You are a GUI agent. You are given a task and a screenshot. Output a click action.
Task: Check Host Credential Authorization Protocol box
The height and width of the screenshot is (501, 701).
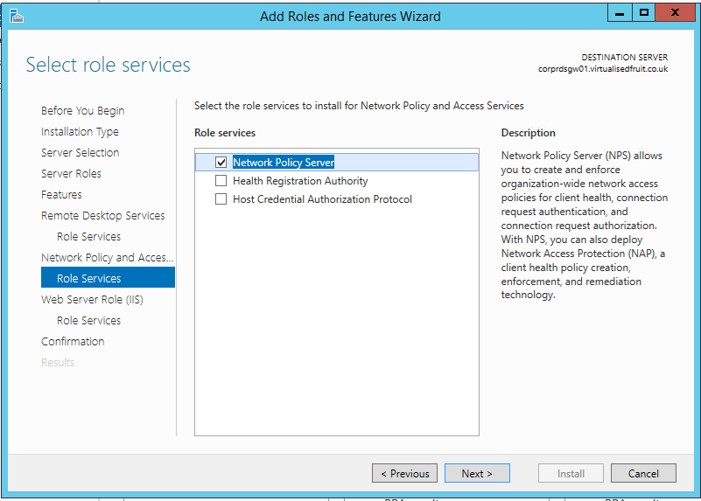coord(221,199)
